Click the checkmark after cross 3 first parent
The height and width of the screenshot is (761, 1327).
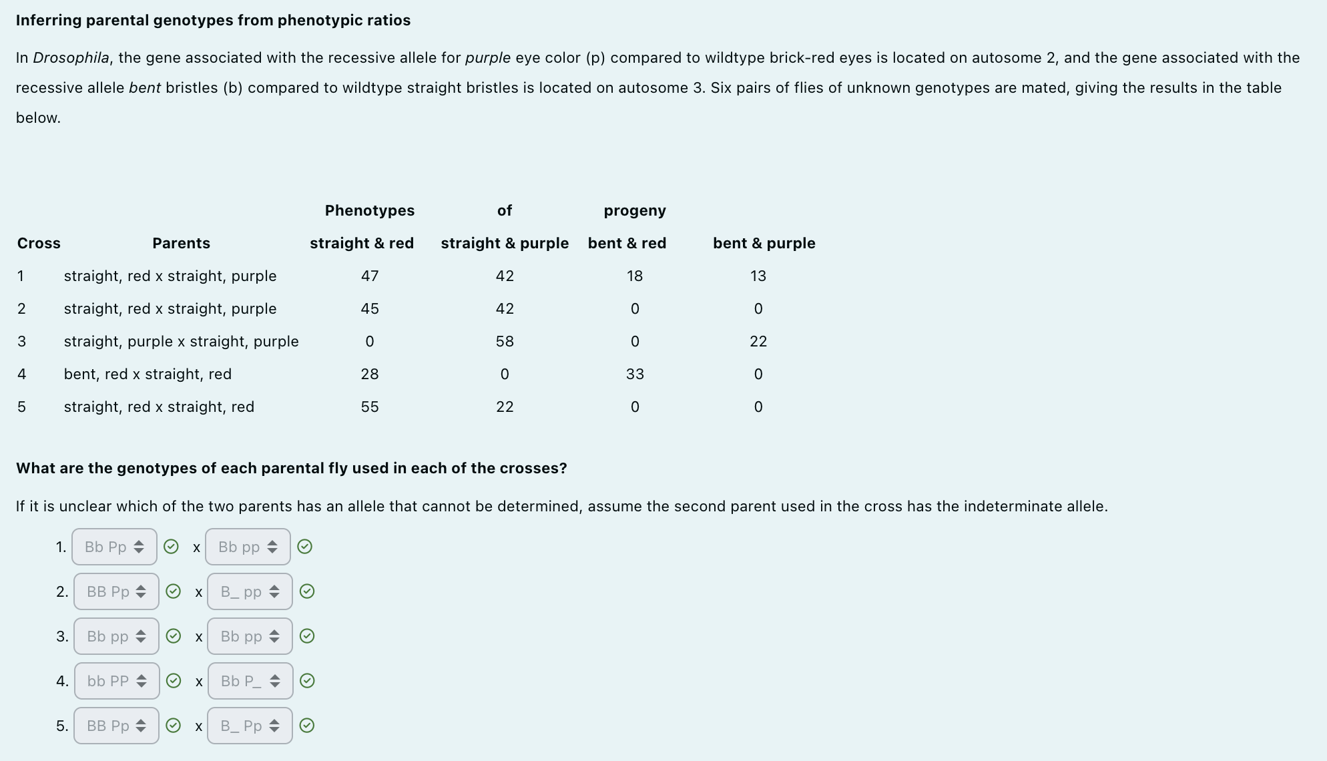(173, 636)
